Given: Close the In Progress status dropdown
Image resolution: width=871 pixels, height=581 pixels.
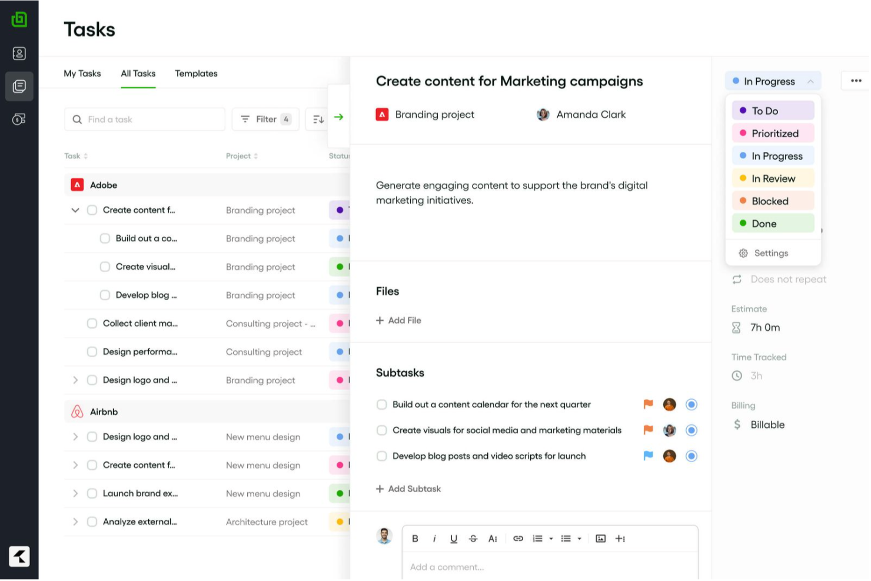Looking at the screenshot, I should [810, 81].
